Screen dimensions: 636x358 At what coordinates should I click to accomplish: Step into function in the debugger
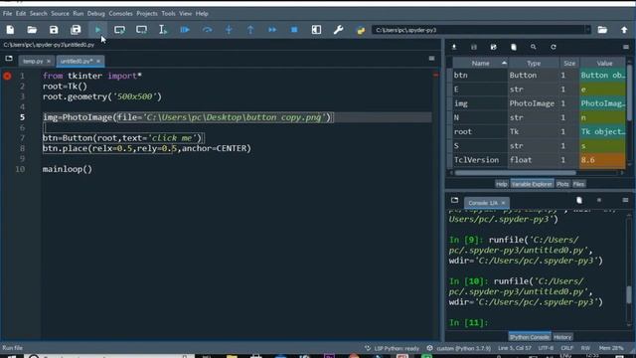229,30
